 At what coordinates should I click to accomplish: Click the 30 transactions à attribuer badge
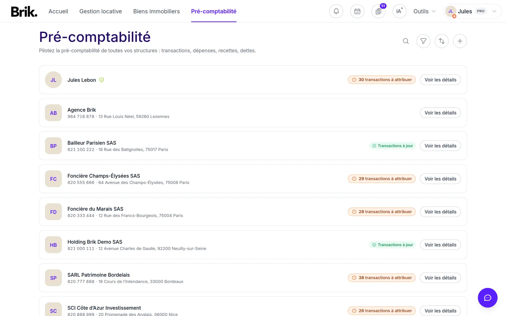382,80
